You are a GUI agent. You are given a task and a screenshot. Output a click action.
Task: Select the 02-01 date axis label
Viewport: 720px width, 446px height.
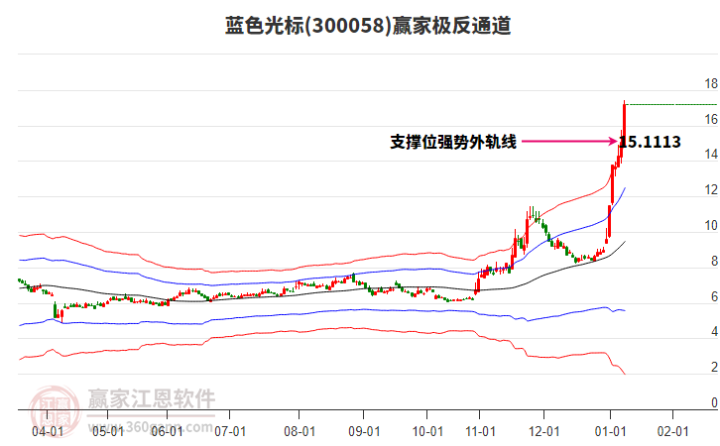673,432
